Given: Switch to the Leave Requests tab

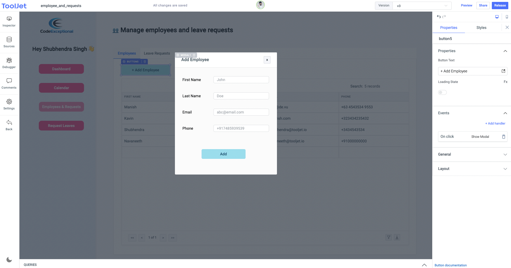Looking at the screenshot, I should (157, 53).
